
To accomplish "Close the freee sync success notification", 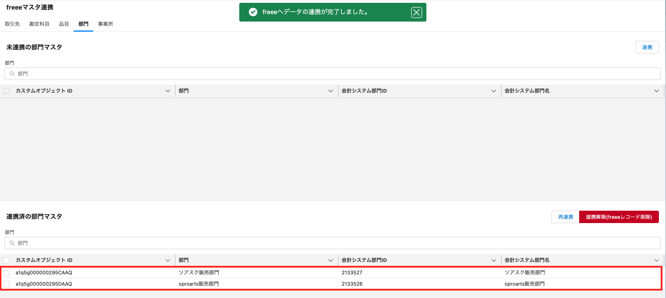I will tap(416, 13).
